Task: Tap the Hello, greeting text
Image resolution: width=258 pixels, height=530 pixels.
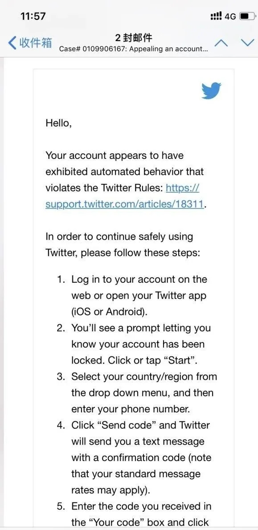Action: coord(59,123)
